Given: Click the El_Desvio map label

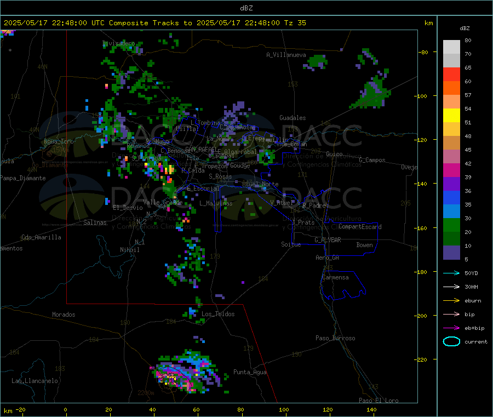Looking at the screenshot, I should (x=128, y=208).
